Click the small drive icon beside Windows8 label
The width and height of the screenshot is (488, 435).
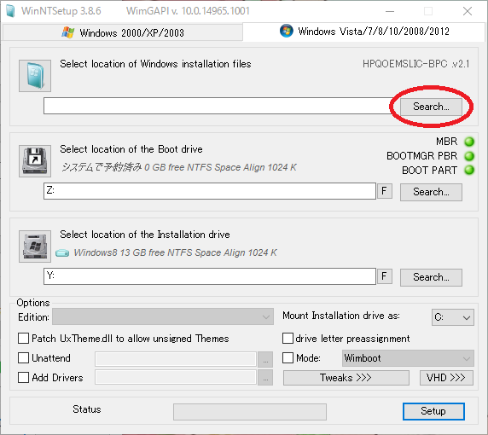pyautogui.click(x=62, y=253)
